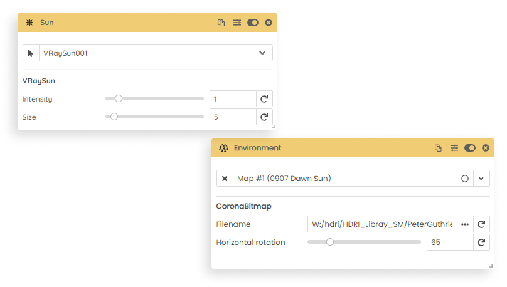Image resolution: width=507 pixels, height=287 pixels.
Task: Reset the Intensity value
Action: pos(264,99)
